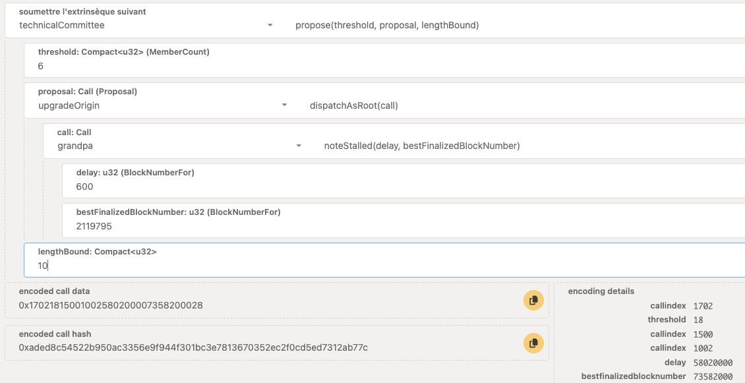745x383 pixels.
Task: Click callindex value 1702 in encoding details
Action: [x=703, y=306]
